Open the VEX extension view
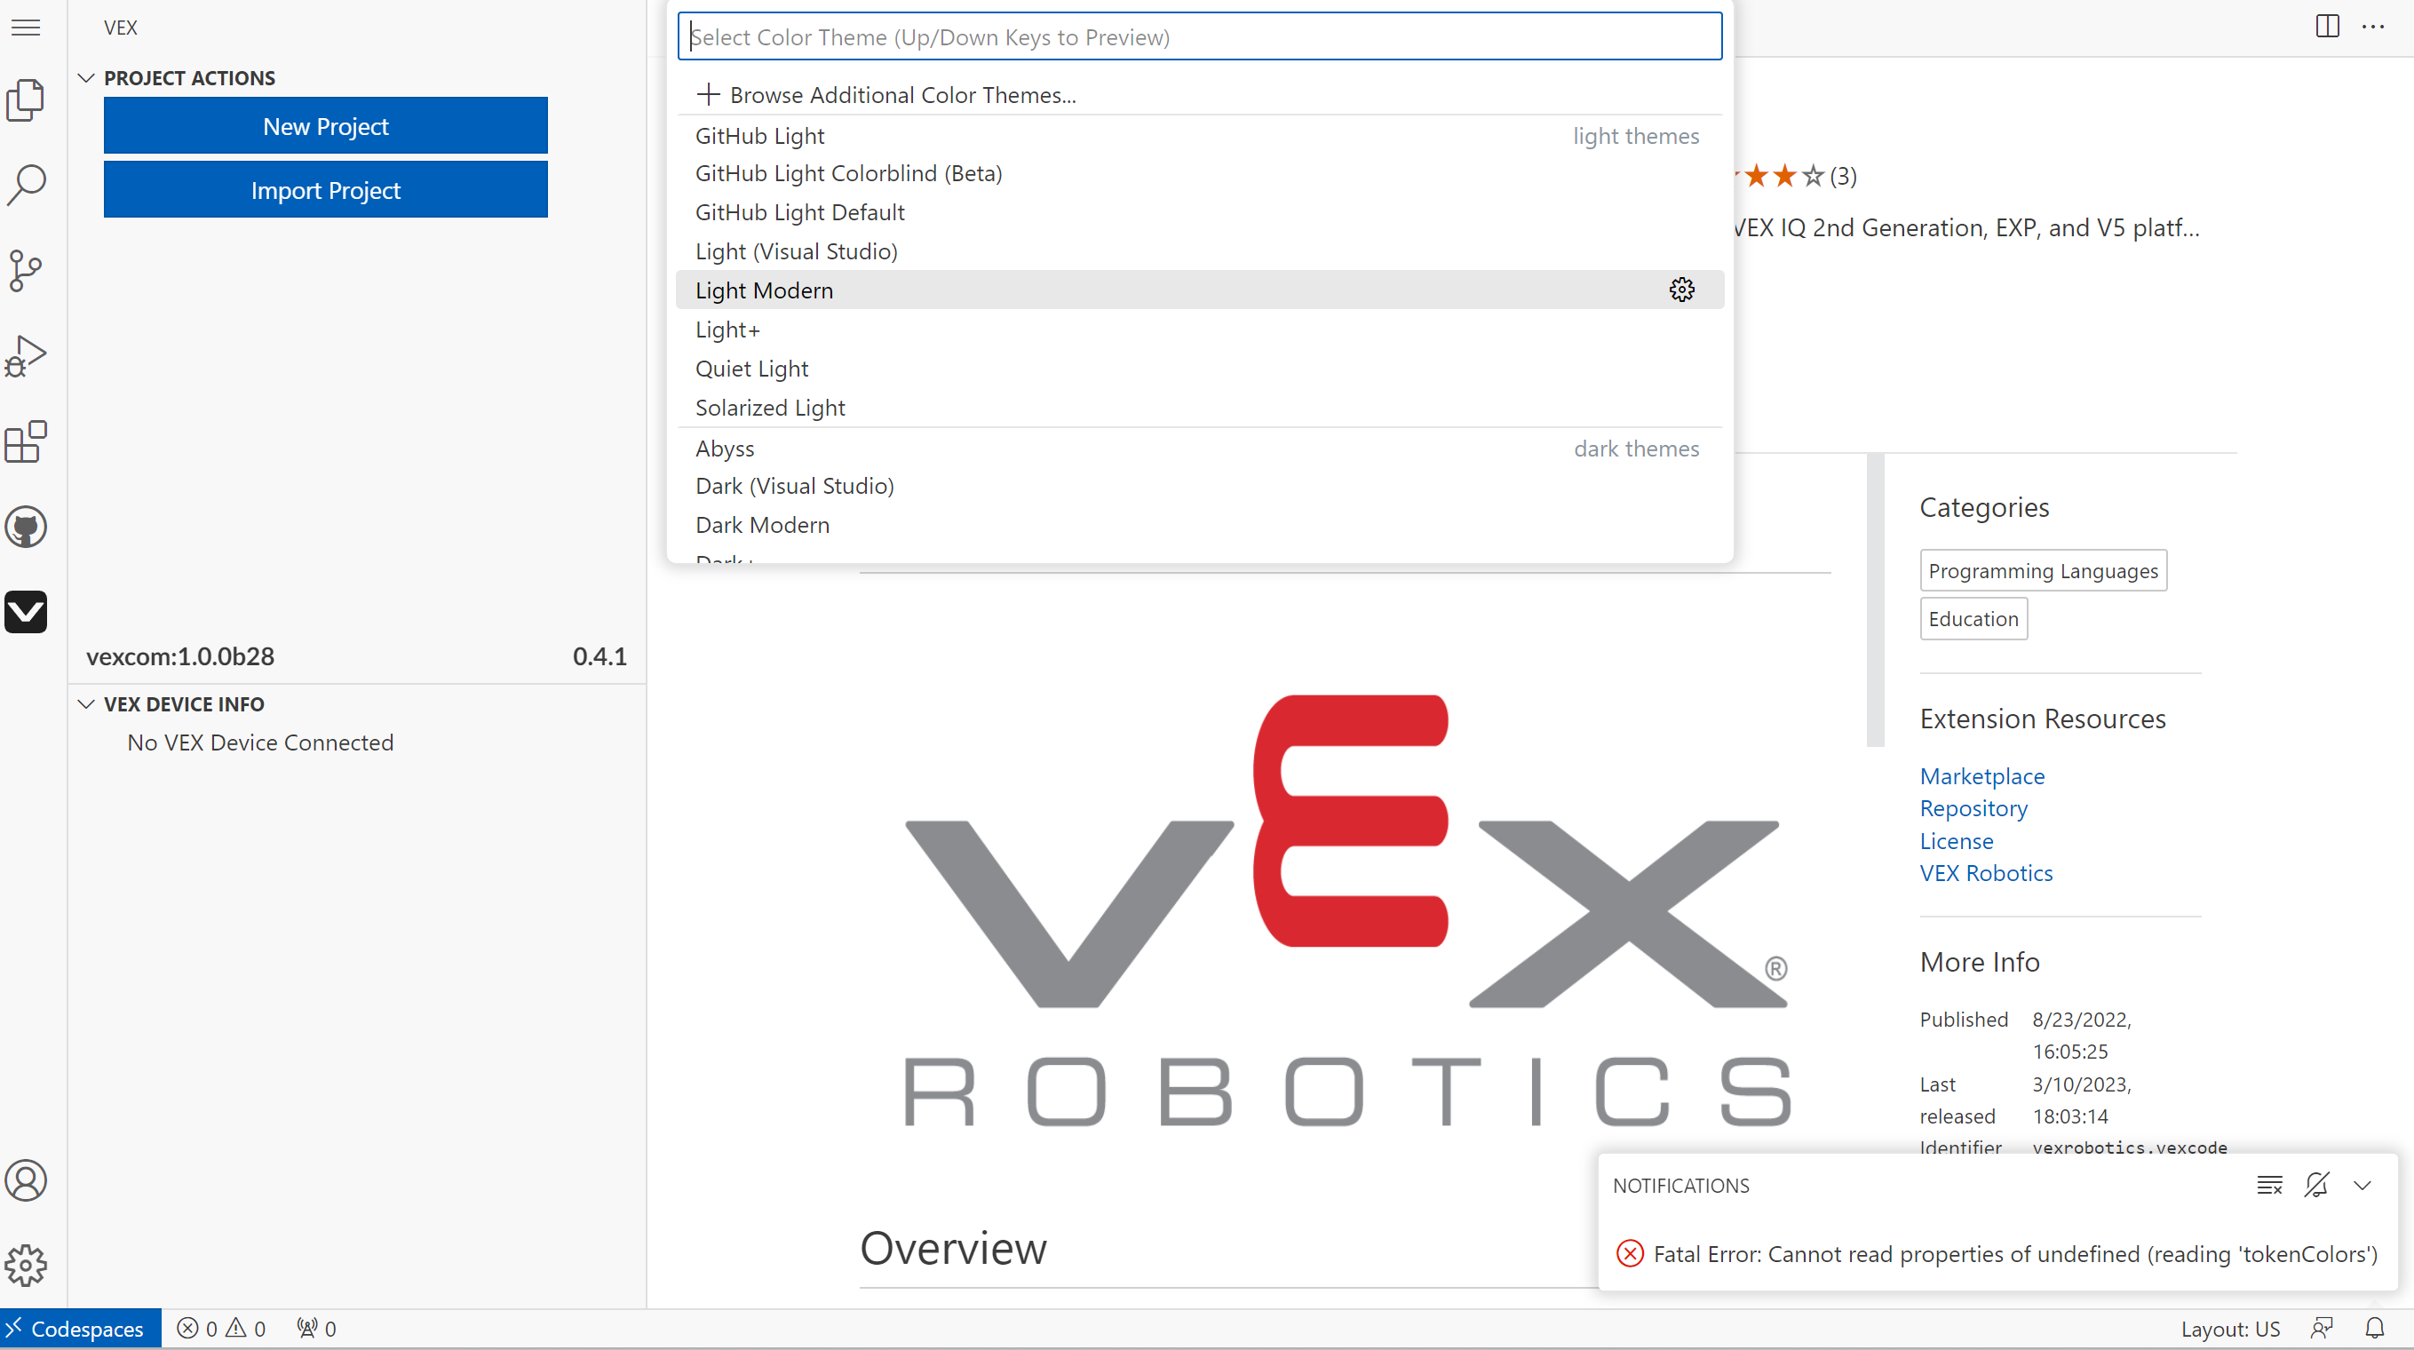The image size is (2414, 1350). pyautogui.click(x=27, y=612)
